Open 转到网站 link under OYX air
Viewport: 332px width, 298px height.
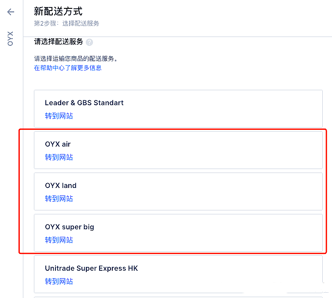pyautogui.click(x=59, y=158)
